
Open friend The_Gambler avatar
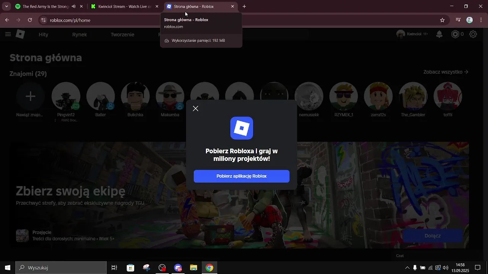click(413, 96)
